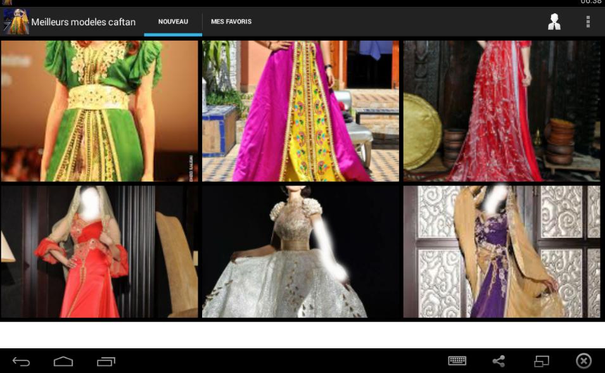605x373 pixels.
Task: Open the green caftan photo
Action: click(x=100, y=111)
